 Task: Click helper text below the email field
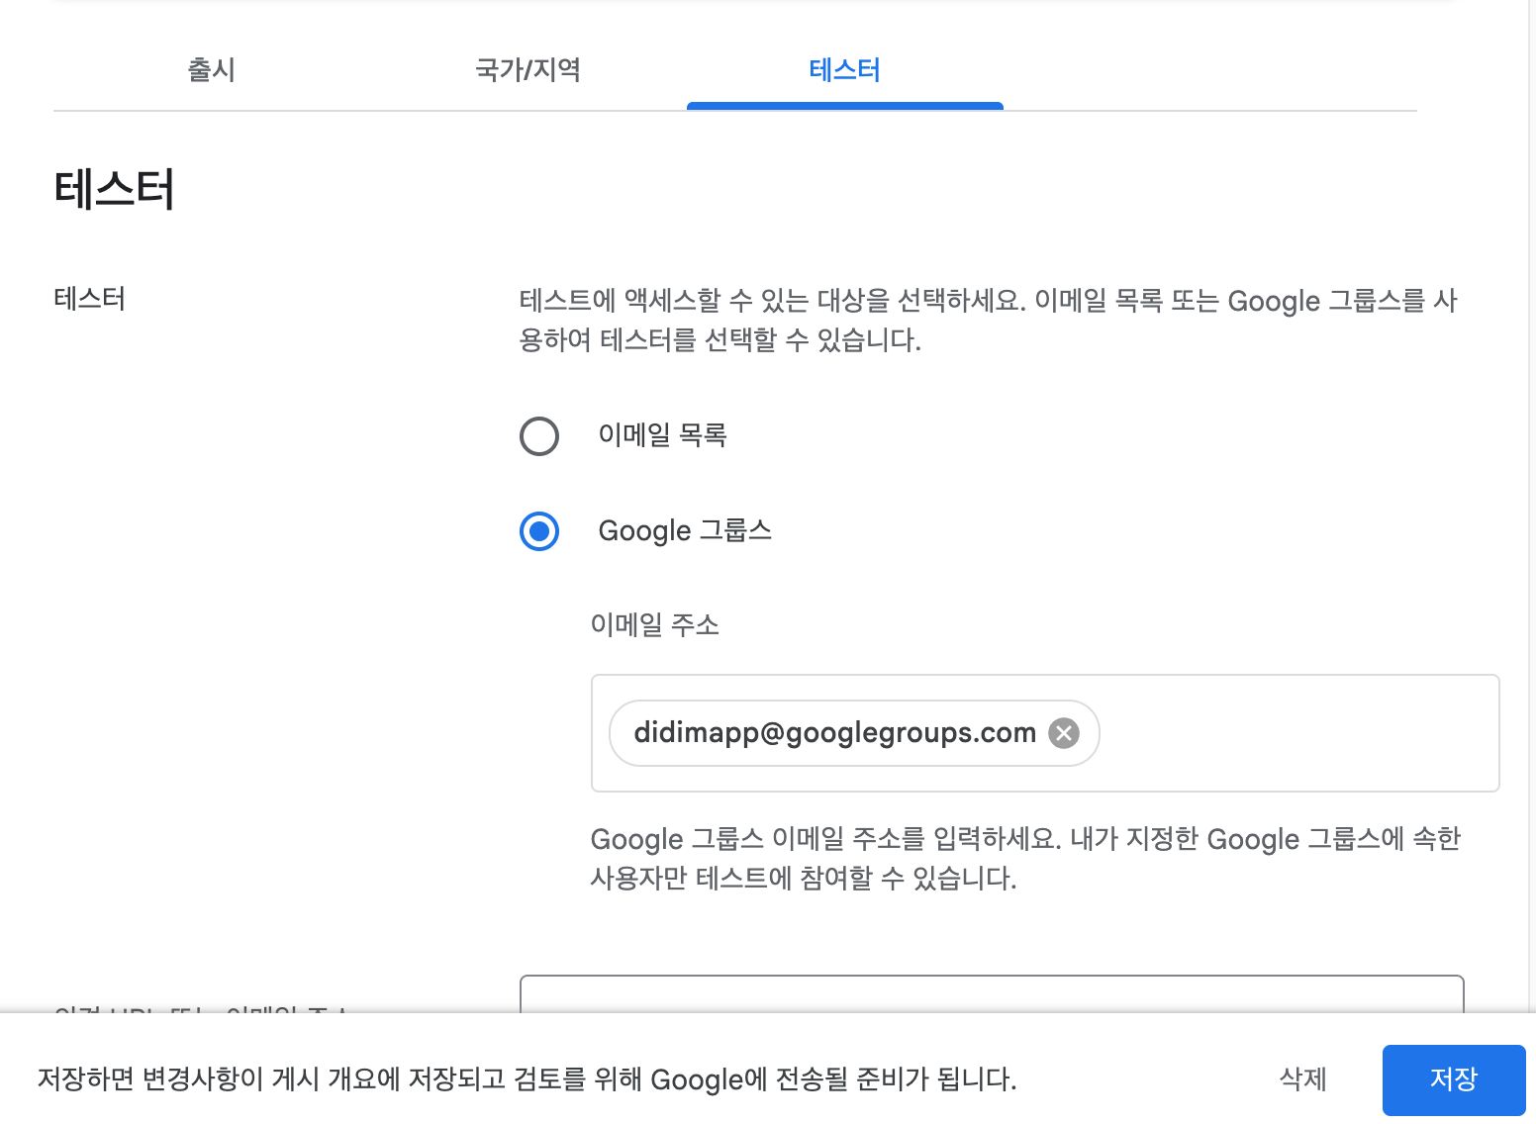(1024, 858)
